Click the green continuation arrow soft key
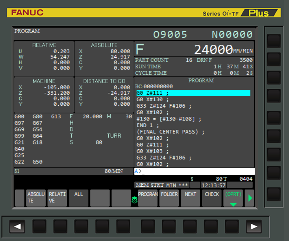Viewport: 289px width, 241px height. click(250, 198)
